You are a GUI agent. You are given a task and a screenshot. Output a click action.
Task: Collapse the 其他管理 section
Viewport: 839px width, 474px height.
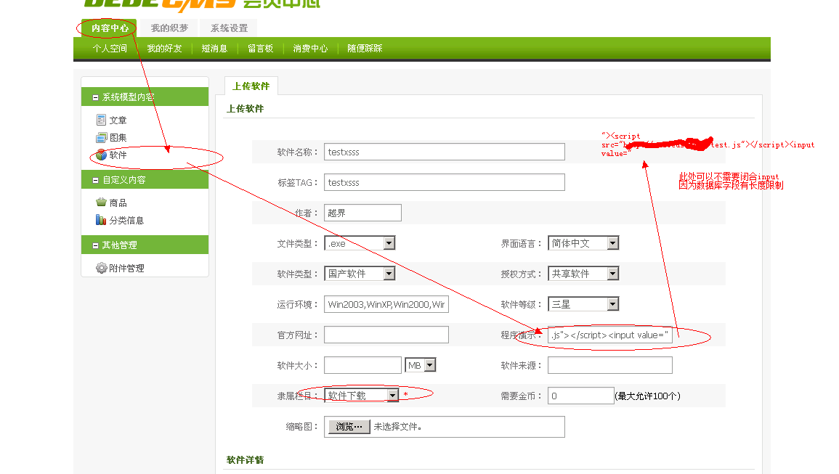[x=95, y=245]
